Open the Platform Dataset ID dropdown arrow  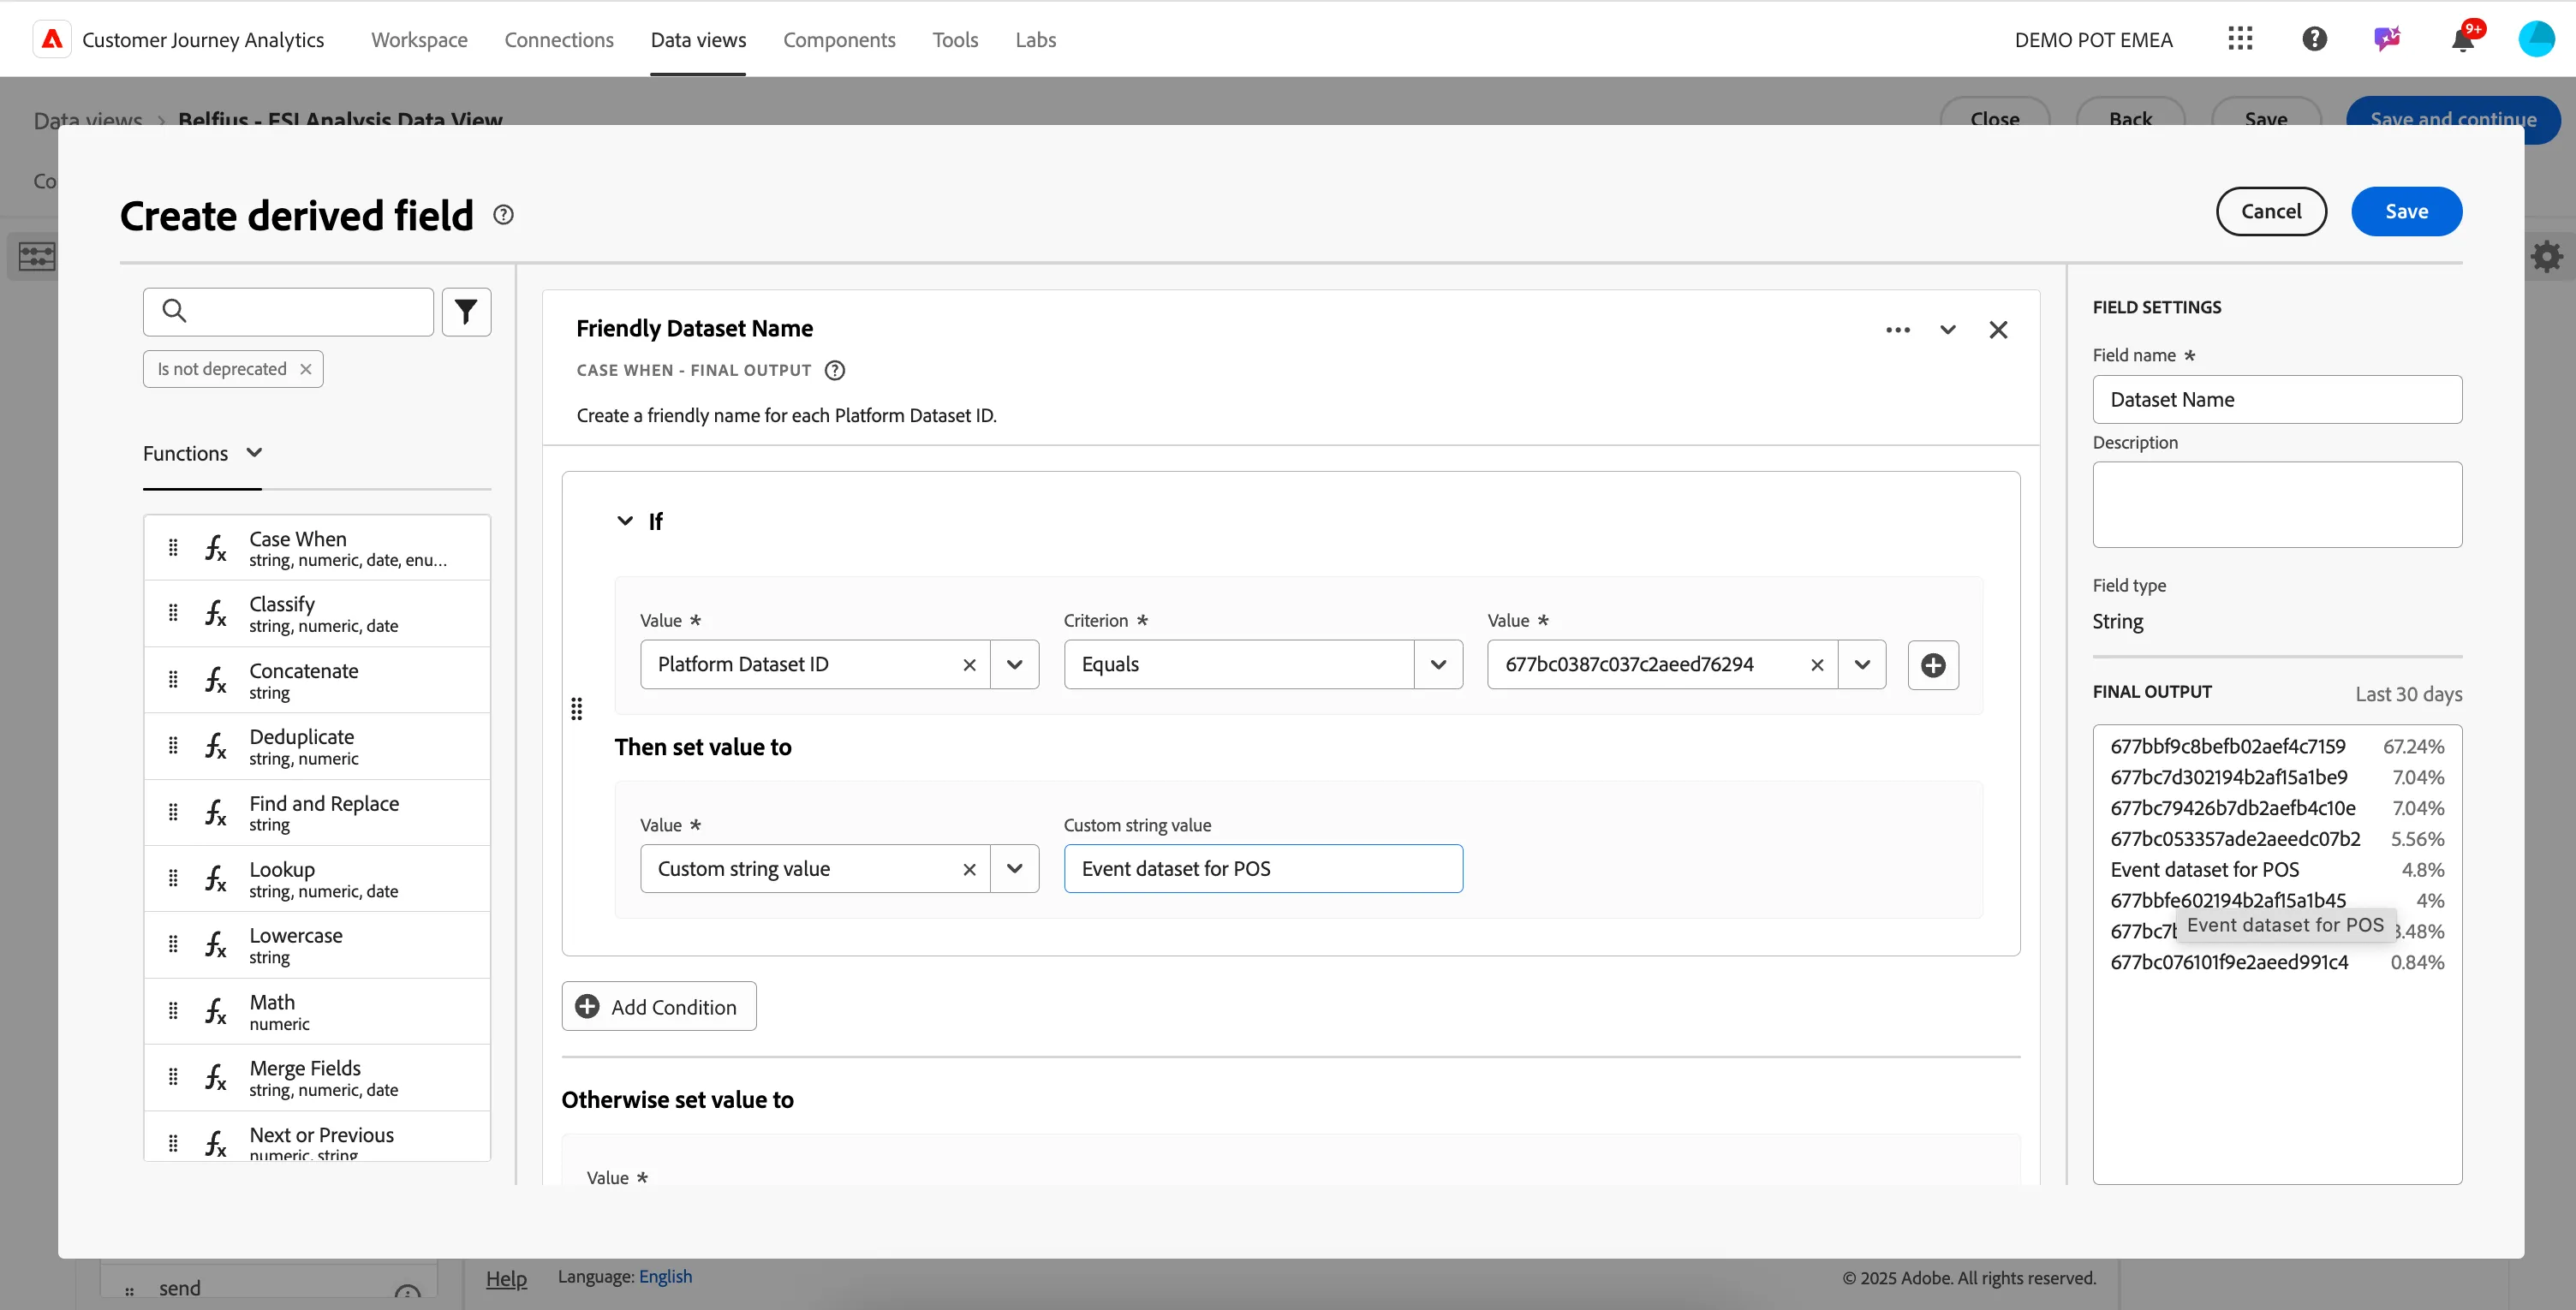(1015, 665)
